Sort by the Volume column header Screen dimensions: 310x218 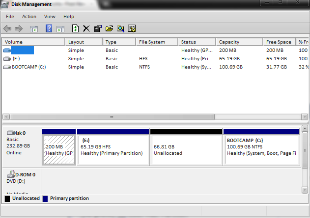[x=33, y=42]
